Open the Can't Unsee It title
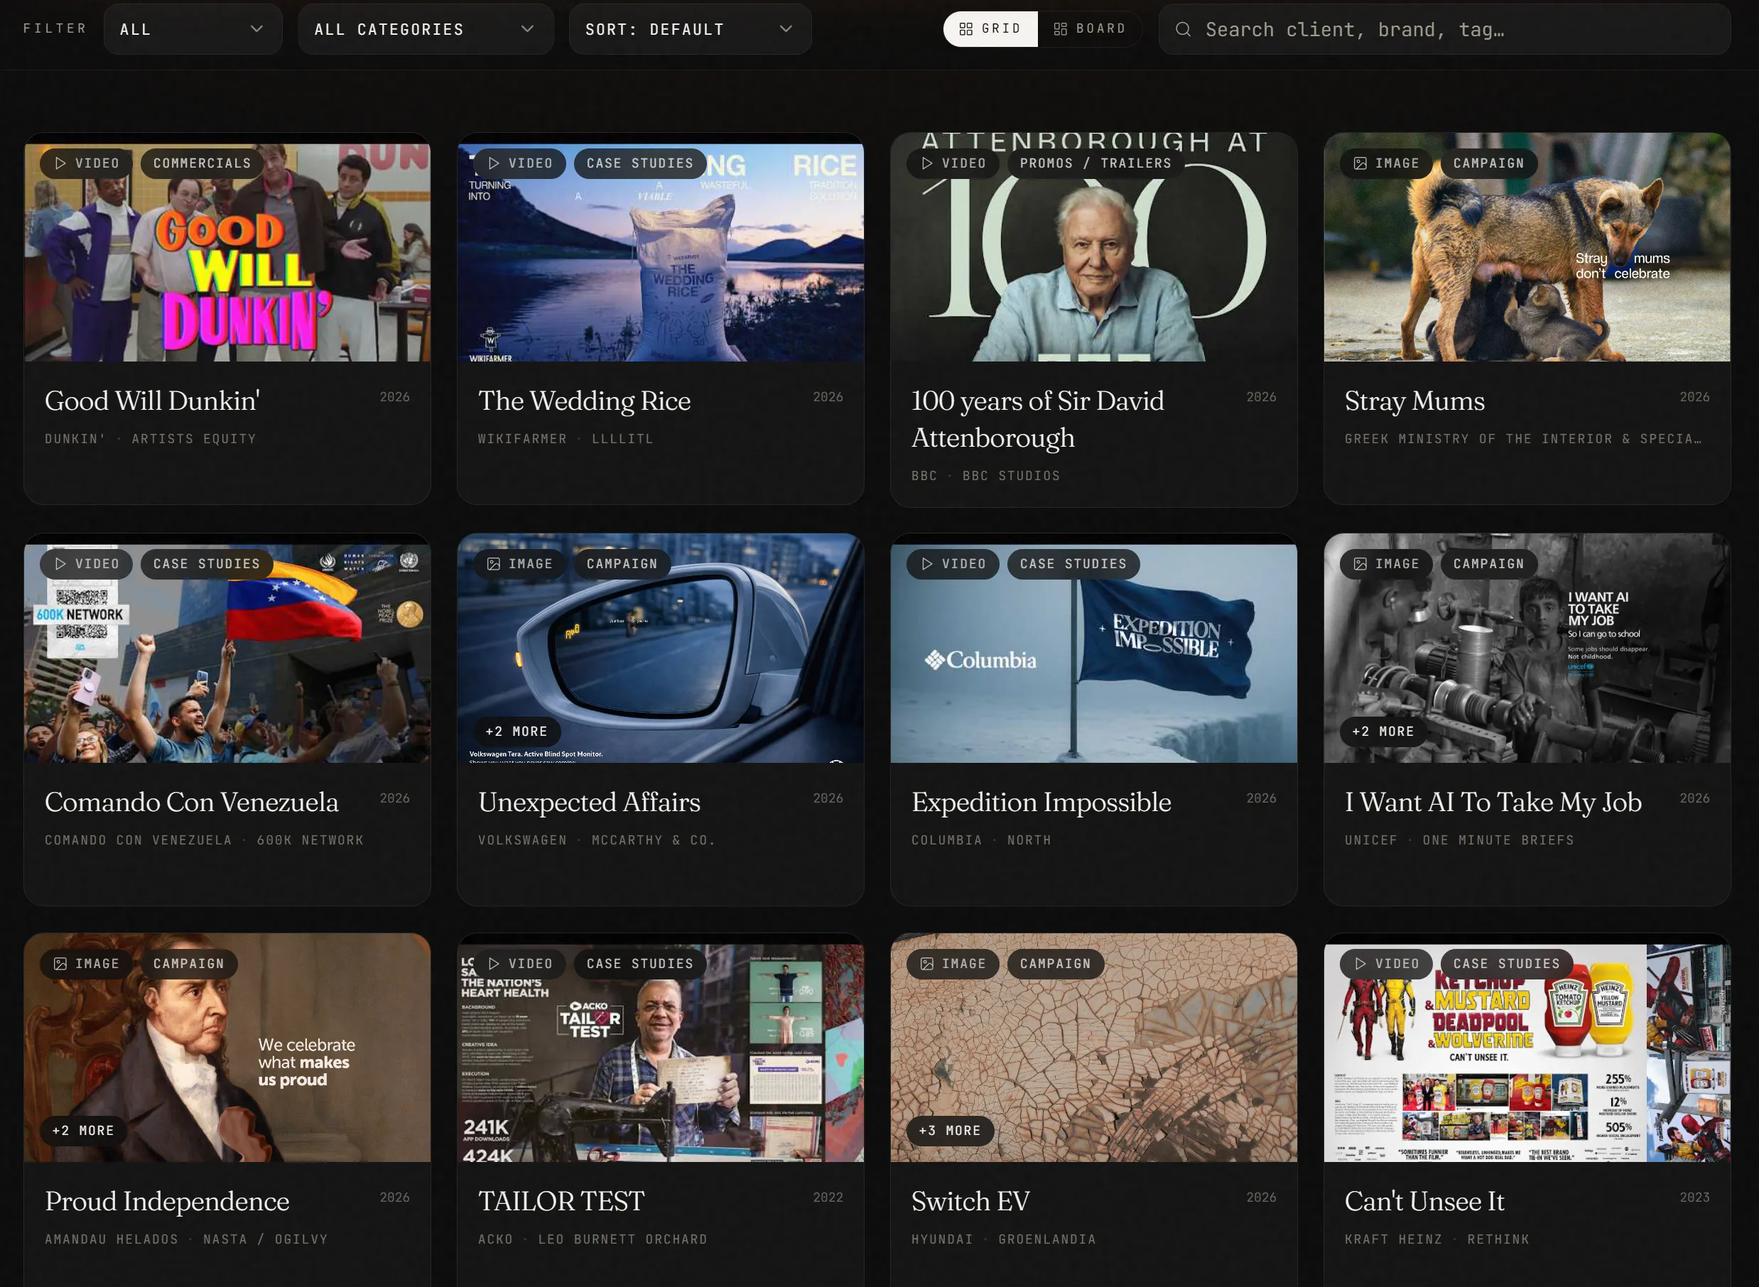Screen dimensions: 1759x1287 [x=1425, y=1200]
